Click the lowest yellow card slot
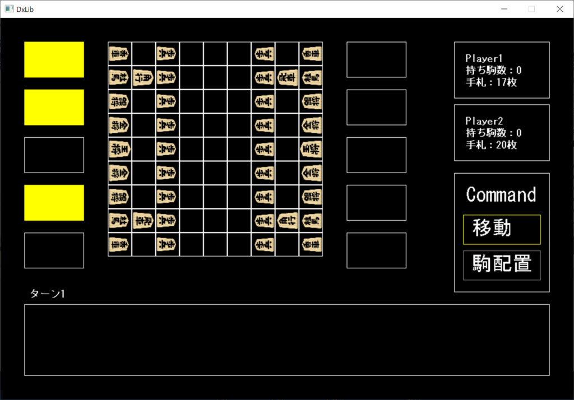 coord(54,202)
